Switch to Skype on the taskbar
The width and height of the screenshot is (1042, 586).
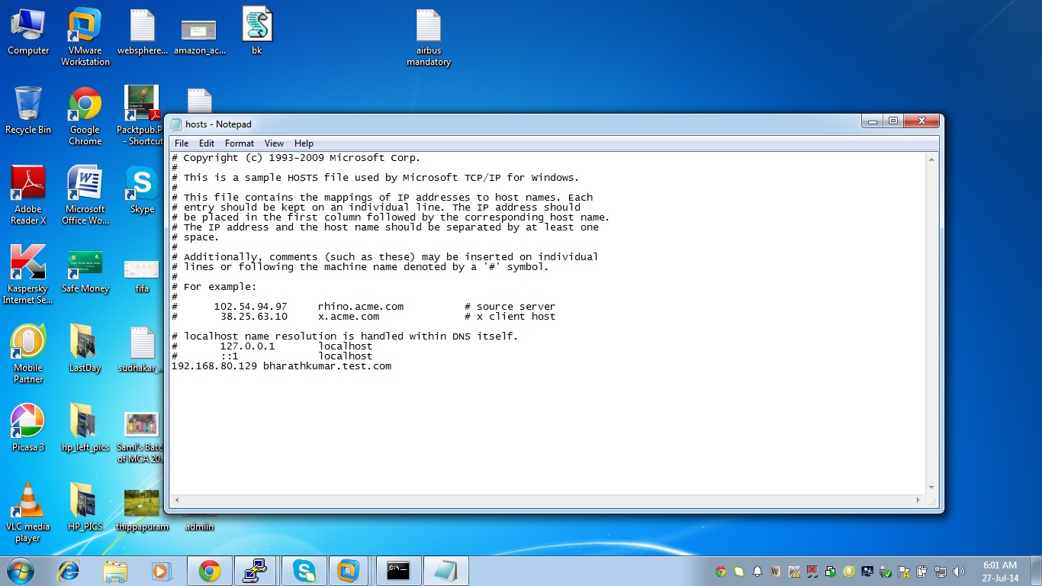tap(304, 571)
